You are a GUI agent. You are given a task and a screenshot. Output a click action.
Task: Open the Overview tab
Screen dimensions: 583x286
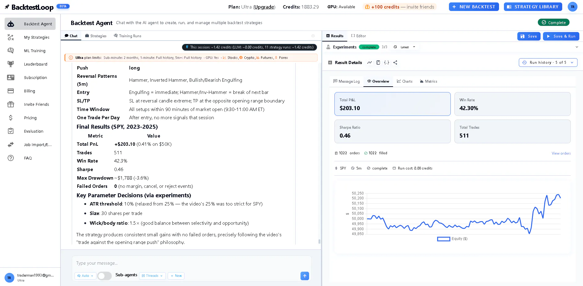click(378, 81)
